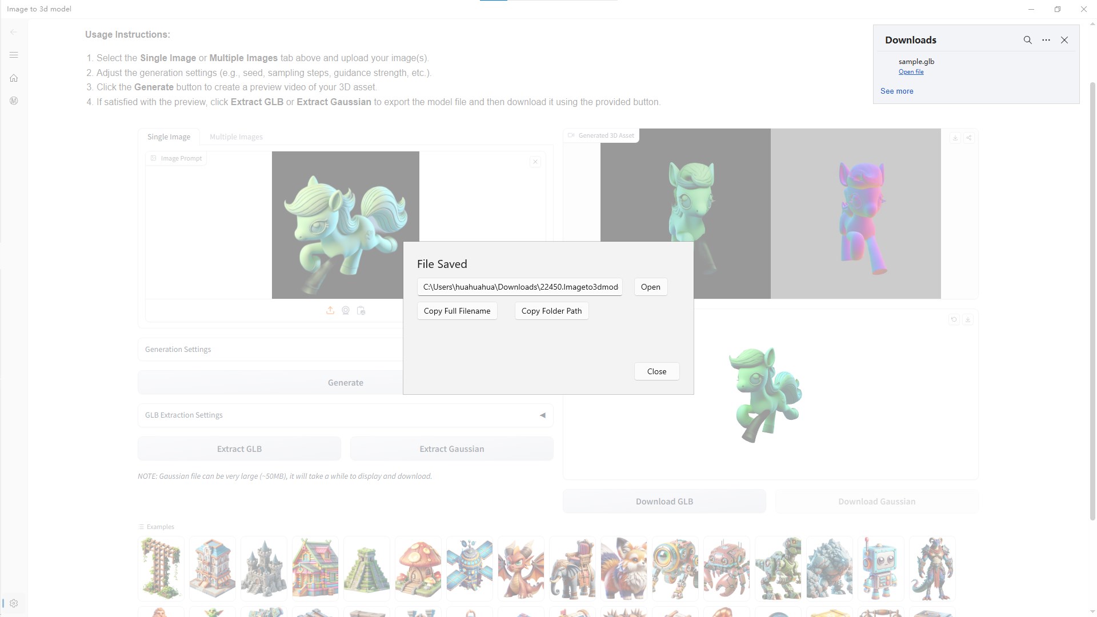
Task: Search within the Downloads panel
Action: (1027, 40)
